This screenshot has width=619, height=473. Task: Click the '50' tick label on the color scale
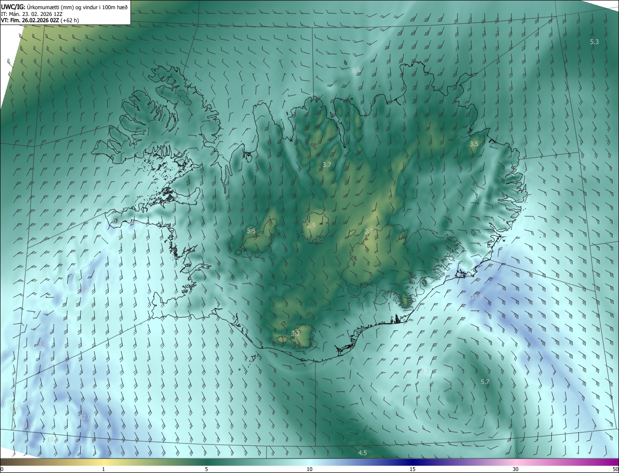pyautogui.click(x=615, y=469)
